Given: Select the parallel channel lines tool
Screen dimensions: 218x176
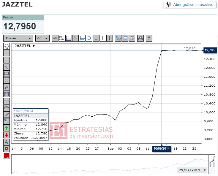Looking at the screenshot, I should point(7,67).
